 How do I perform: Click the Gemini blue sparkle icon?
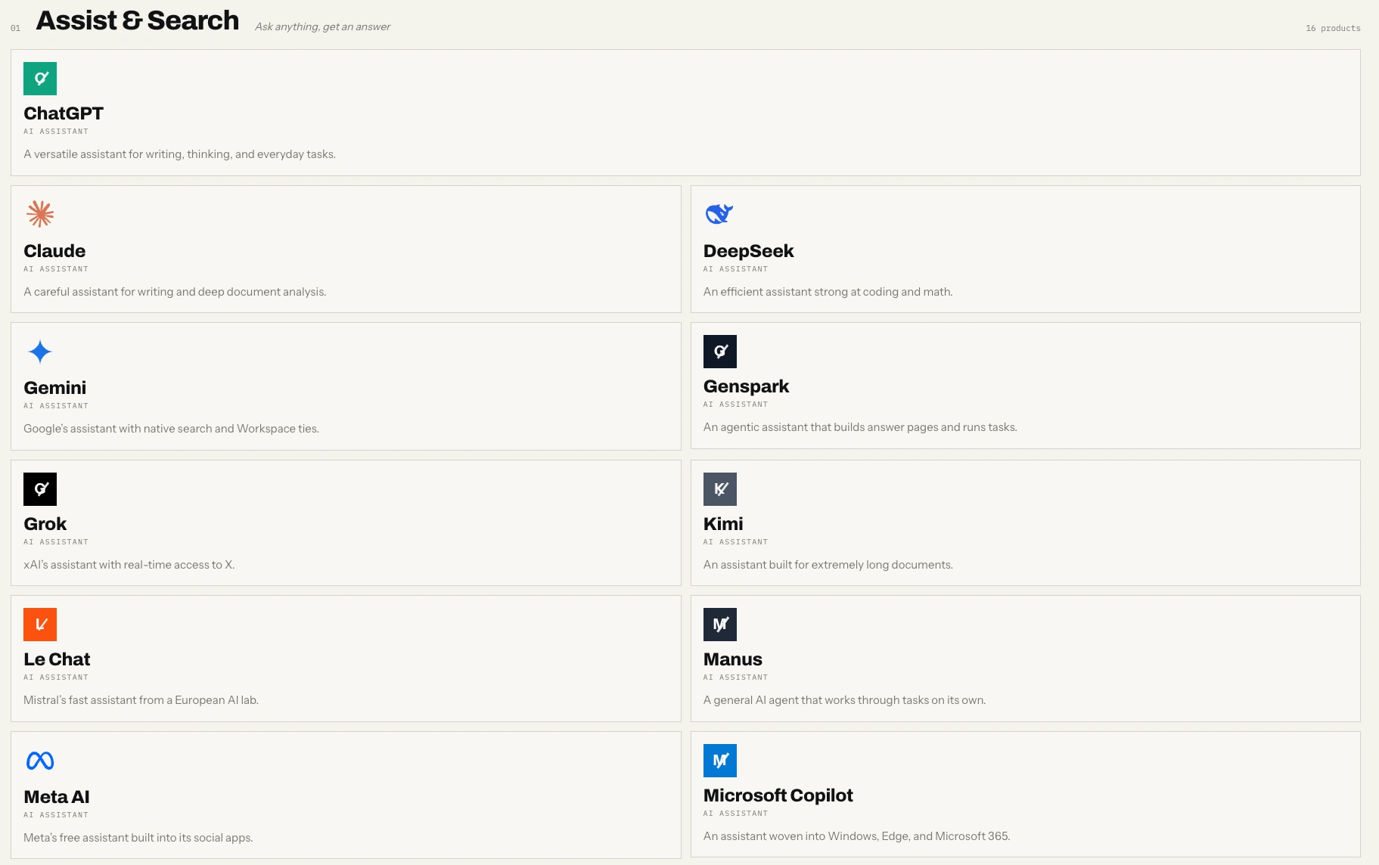pos(40,352)
